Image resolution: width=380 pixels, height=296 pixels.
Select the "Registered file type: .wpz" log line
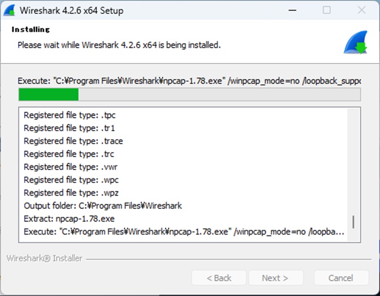(x=71, y=193)
